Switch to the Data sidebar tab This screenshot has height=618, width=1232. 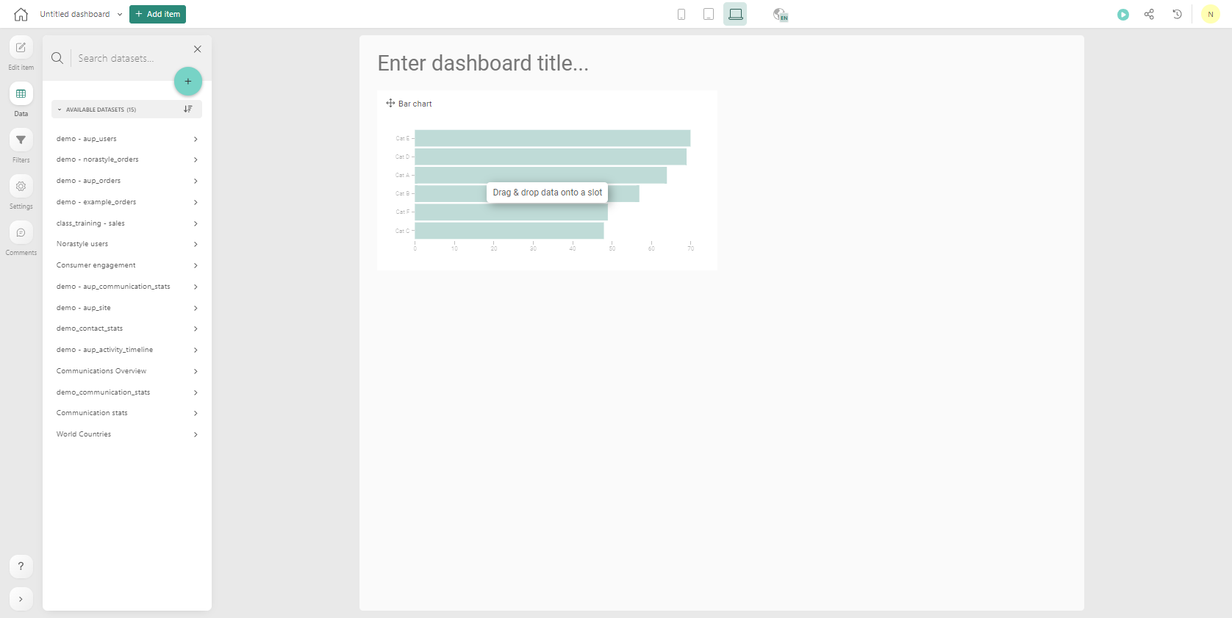(x=21, y=94)
